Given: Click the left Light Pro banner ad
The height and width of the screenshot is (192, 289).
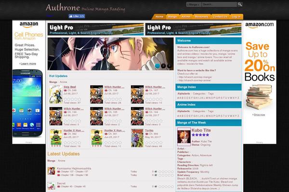Looking at the screenshot, I should (x=95, y=29).
